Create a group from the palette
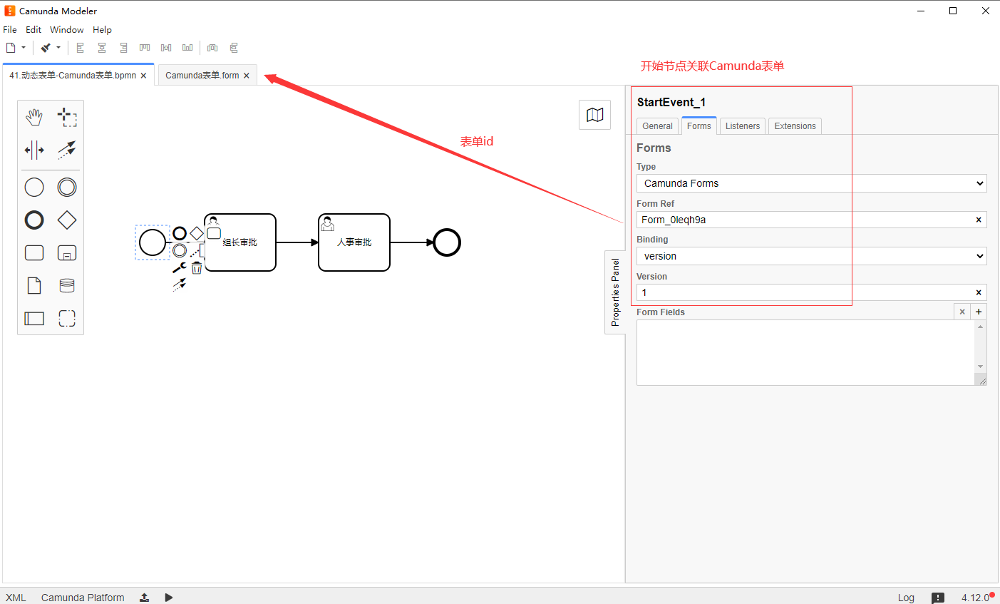The image size is (1000, 604). click(x=67, y=318)
